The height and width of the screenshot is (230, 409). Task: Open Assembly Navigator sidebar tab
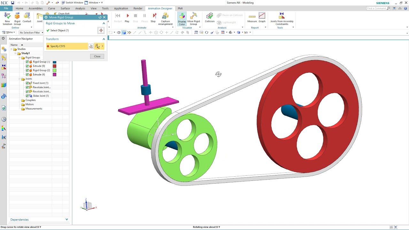(x=4, y=58)
